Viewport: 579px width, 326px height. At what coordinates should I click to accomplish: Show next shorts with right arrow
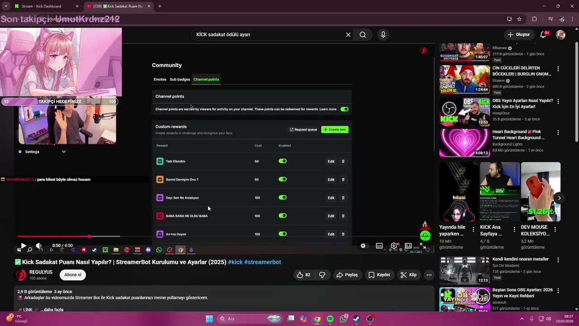559,198
